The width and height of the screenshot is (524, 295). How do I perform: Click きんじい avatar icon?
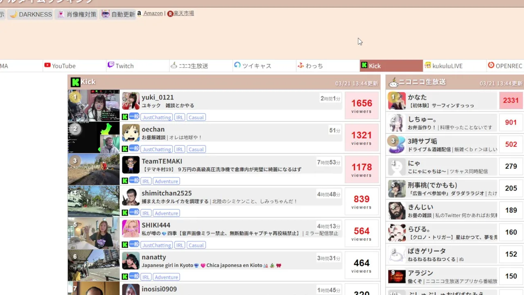(397, 211)
